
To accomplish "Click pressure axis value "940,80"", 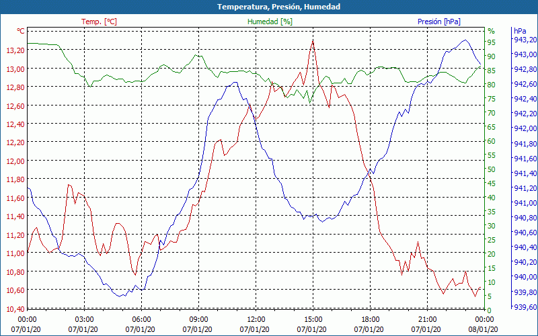I will 526,218.
